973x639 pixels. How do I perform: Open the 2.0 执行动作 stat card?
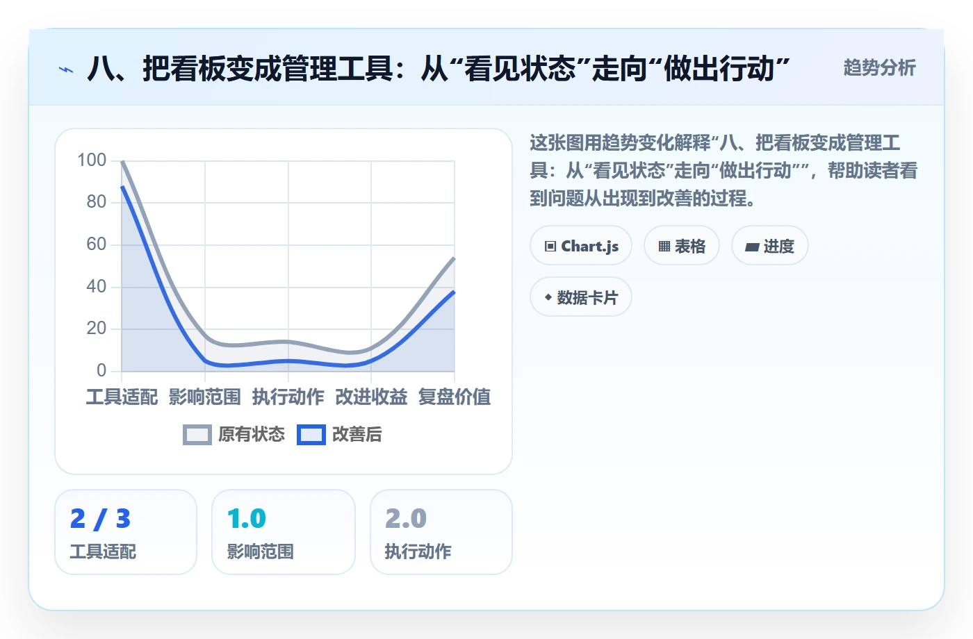tap(441, 532)
